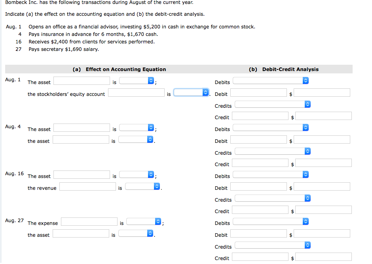Expand Aug. 4 Debits account dropdown

pos(270,128)
